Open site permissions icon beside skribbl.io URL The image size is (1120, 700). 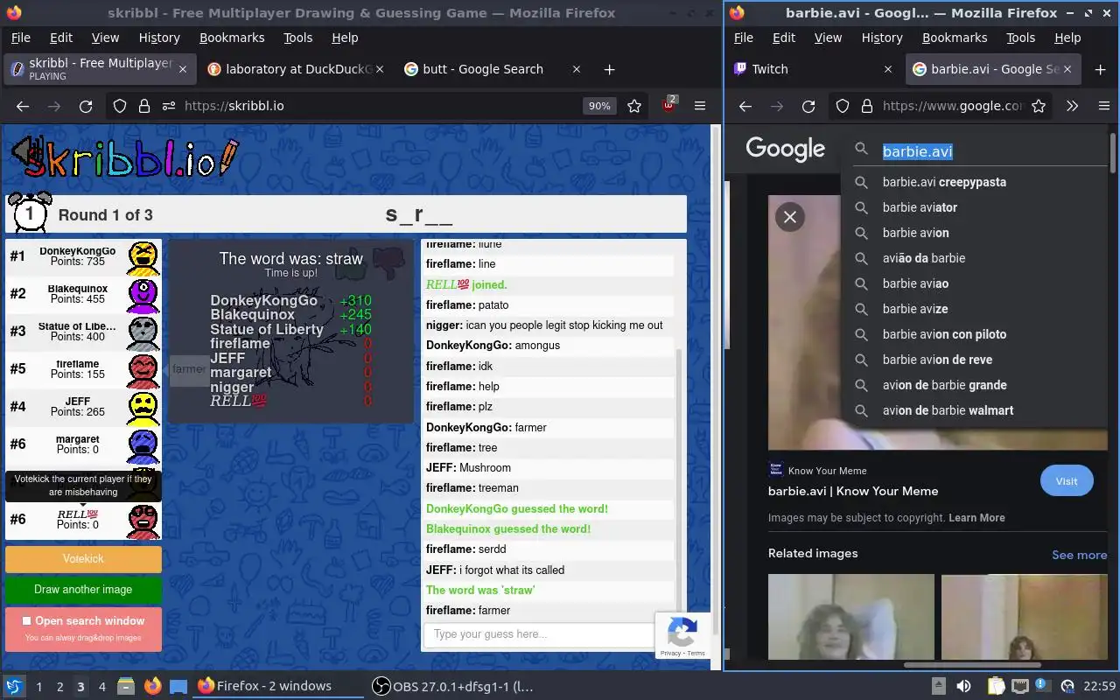pyautogui.click(x=168, y=106)
